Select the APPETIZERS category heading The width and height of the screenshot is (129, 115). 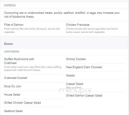[x=12, y=52]
